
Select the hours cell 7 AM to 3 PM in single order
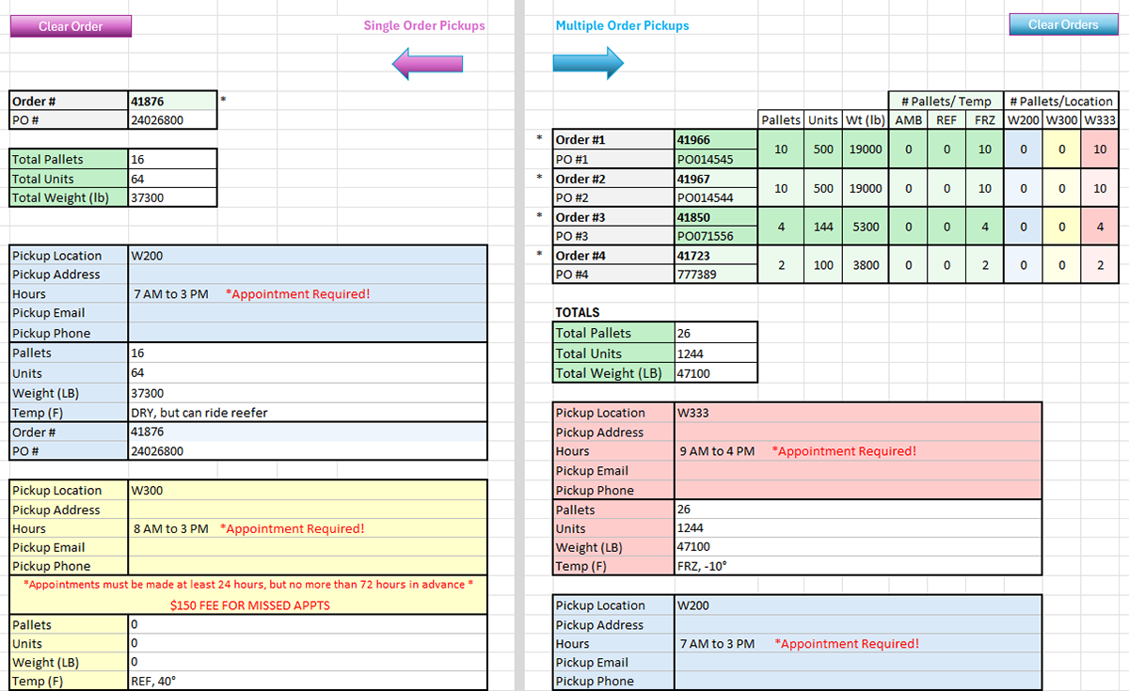click(x=308, y=294)
